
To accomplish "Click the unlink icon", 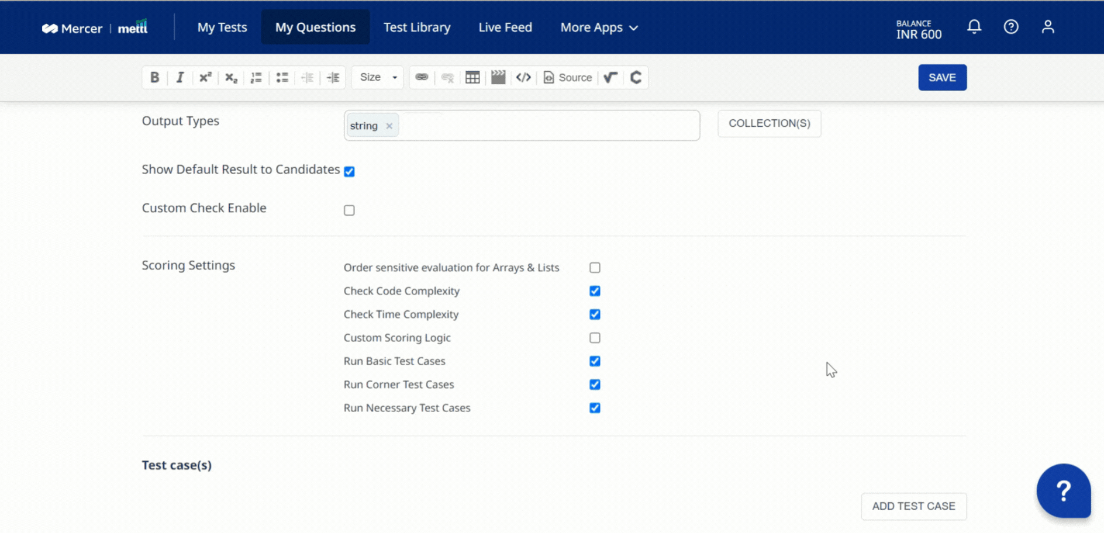I will point(447,77).
